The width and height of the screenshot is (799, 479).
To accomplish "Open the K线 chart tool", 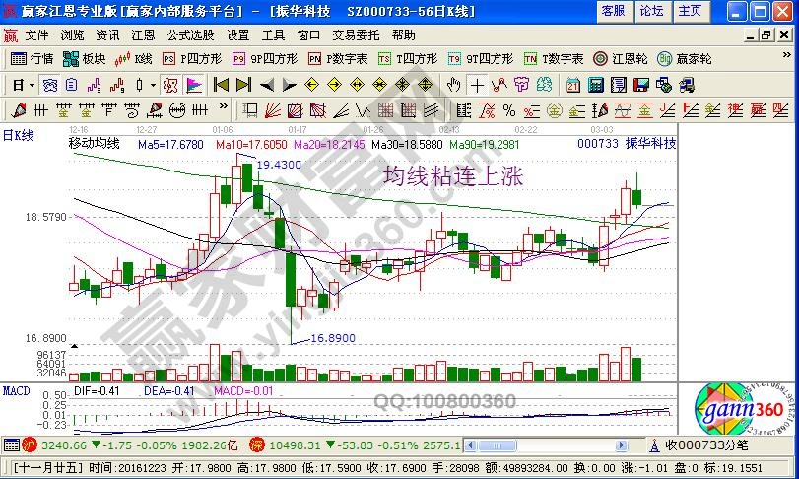I will click(135, 59).
